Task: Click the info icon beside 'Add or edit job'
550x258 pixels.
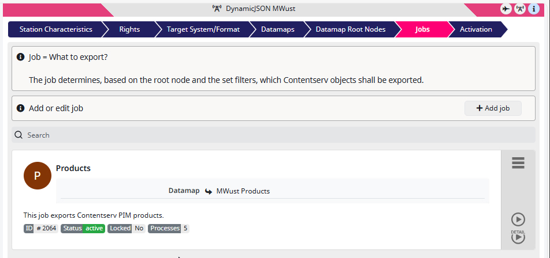Action: coord(21,108)
